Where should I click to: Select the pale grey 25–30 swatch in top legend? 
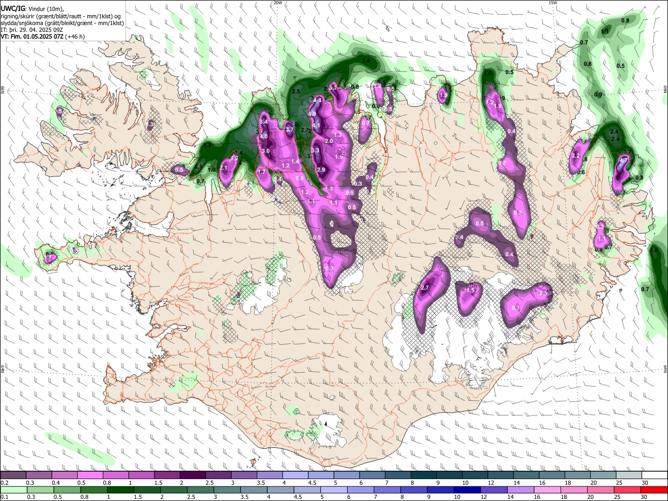(628, 475)
